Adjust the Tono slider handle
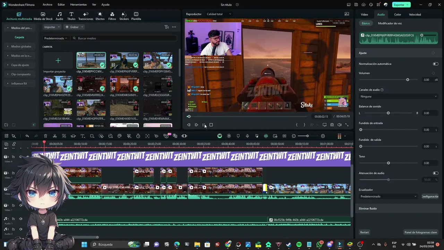Viewport: 444px width, 250px height. coord(388,163)
